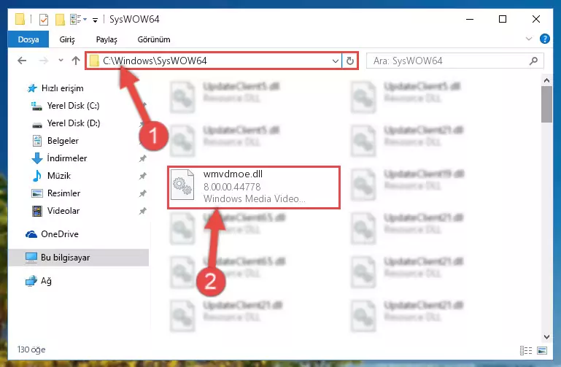Click the New folder quick access icon
The height and width of the screenshot is (367, 561).
(60, 19)
